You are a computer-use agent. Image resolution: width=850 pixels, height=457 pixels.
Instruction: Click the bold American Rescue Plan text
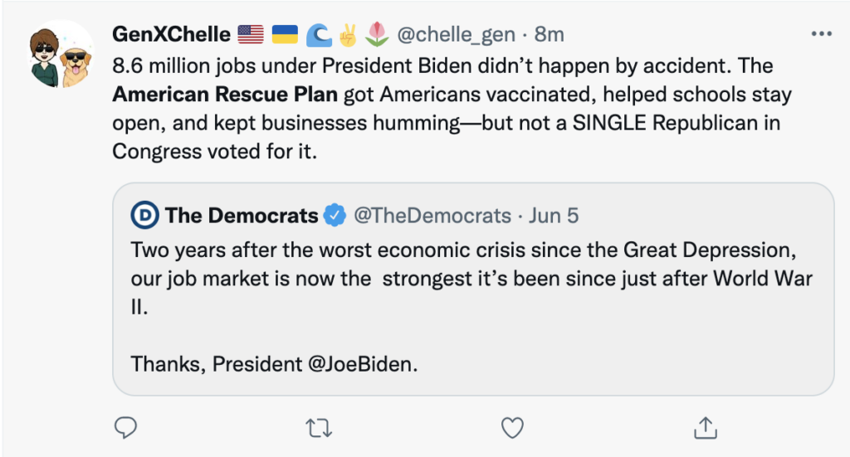(225, 95)
